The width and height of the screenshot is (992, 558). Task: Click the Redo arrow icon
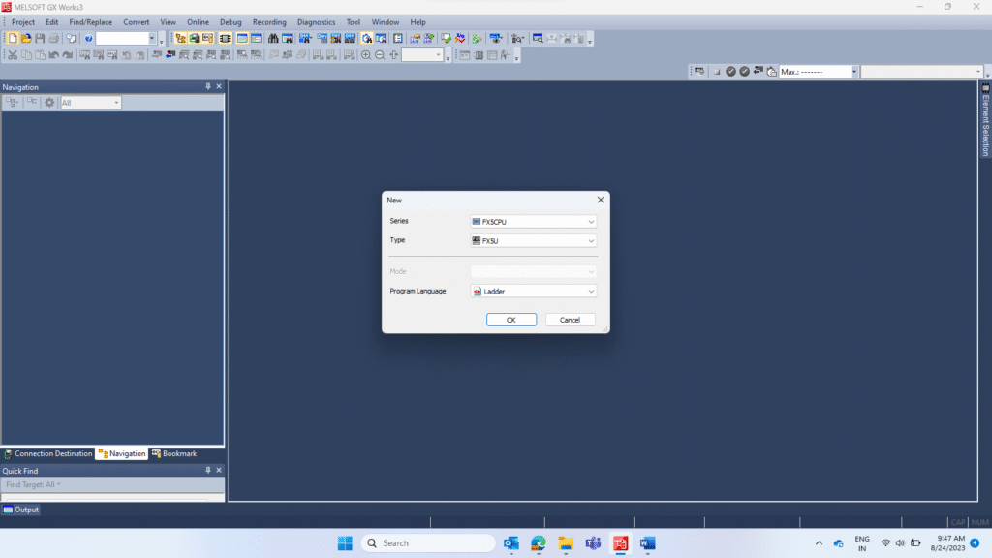68,55
